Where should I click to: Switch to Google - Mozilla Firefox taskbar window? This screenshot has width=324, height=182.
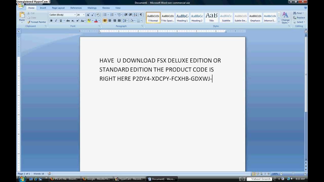97,179
